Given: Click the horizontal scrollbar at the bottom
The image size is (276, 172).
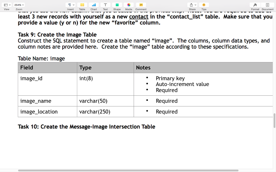Looking at the screenshot, I should pyautogui.click(x=128, y=170).
